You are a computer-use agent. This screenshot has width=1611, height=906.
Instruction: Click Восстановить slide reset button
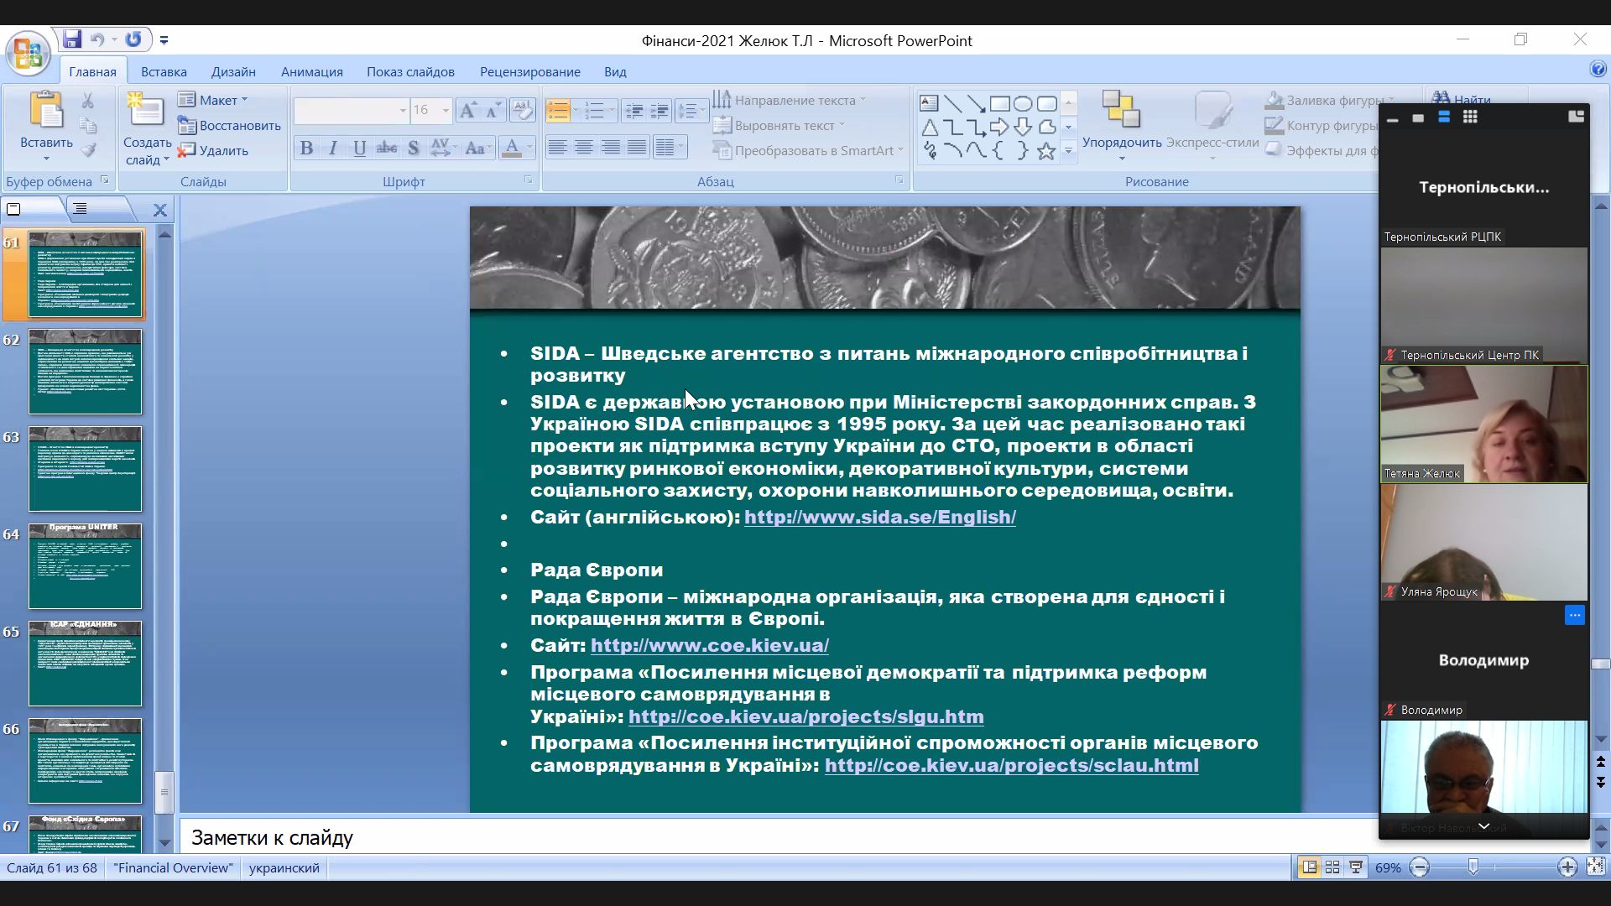pyautogui.click(x=229, y=125)
